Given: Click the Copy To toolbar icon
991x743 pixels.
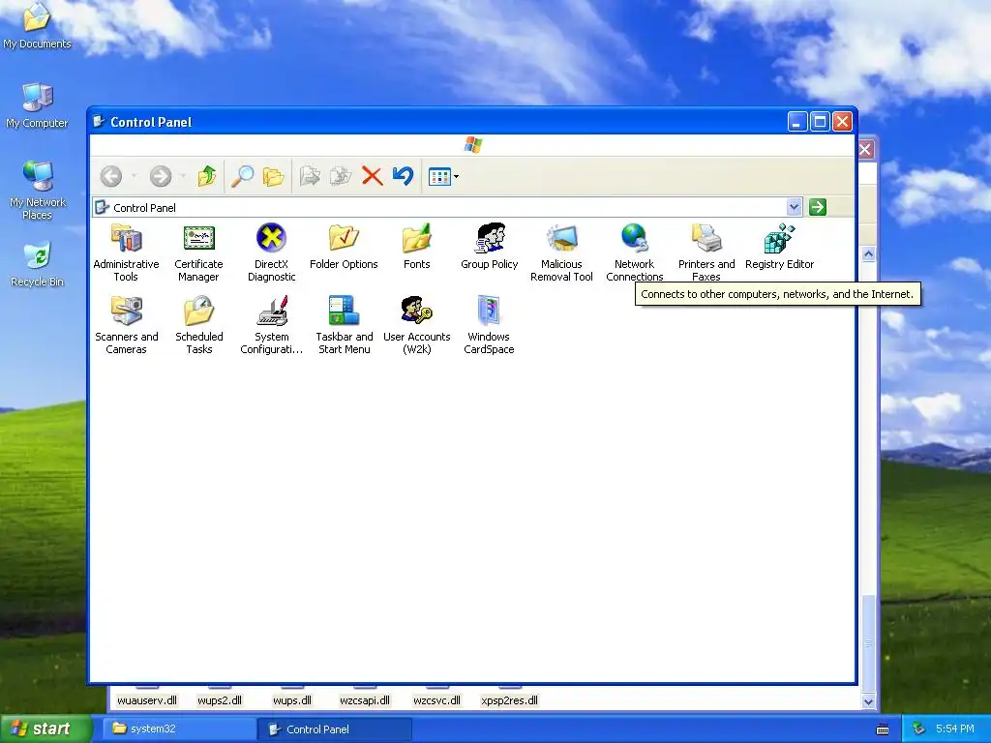Looking at the screenshot, I should tap(341, 176).
